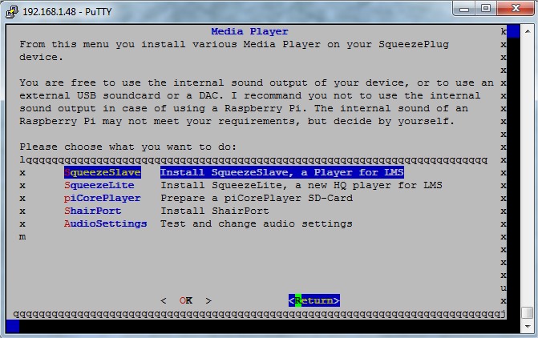Image resolution: width=538 pixels, height=338 pixels.
Task: Choose the piCorePlayer menu entry
Action: [x=103, y=198]
